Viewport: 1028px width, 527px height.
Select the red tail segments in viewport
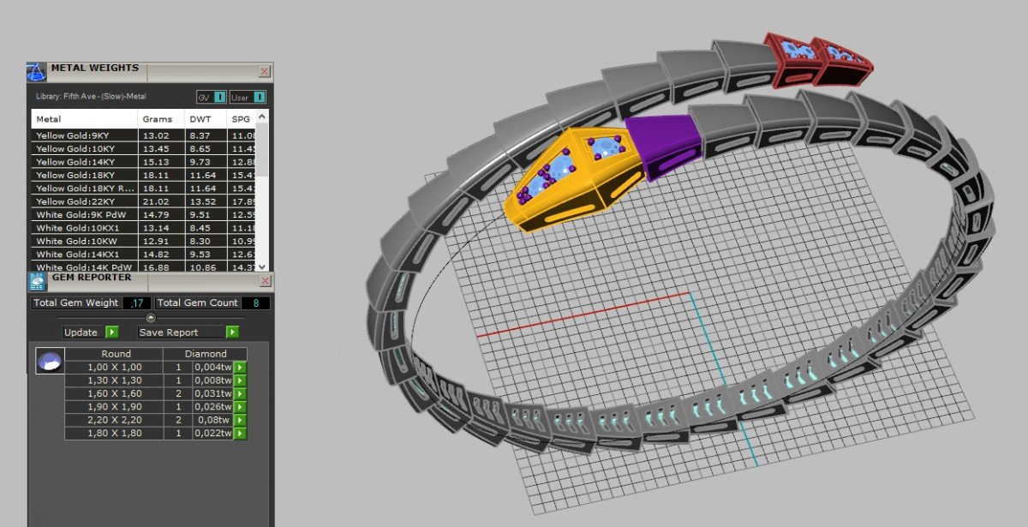point(818,60)
